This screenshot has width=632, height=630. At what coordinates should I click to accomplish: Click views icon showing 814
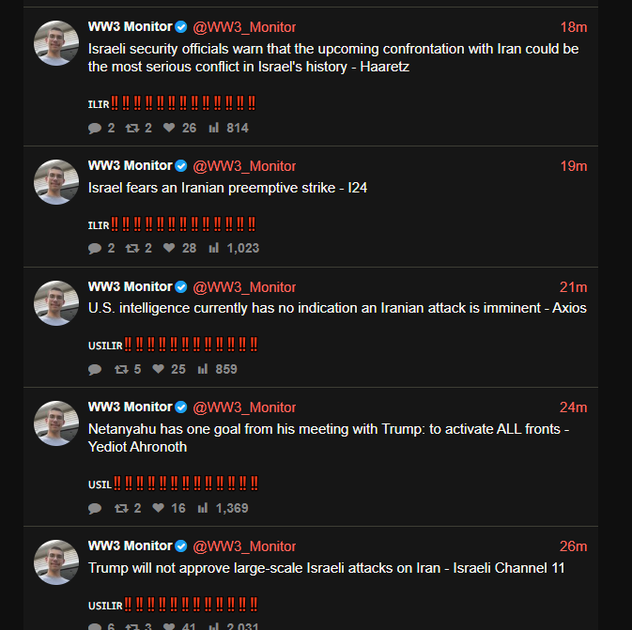click(x=213, y=128)
